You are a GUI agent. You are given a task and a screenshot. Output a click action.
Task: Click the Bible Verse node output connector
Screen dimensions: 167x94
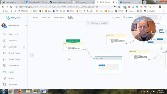click(149, 59)
